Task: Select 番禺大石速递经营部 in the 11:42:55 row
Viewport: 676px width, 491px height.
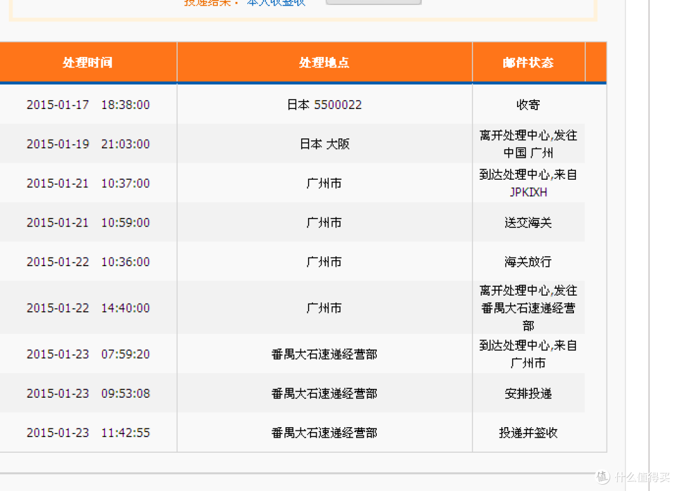Action: coord(325,433)
